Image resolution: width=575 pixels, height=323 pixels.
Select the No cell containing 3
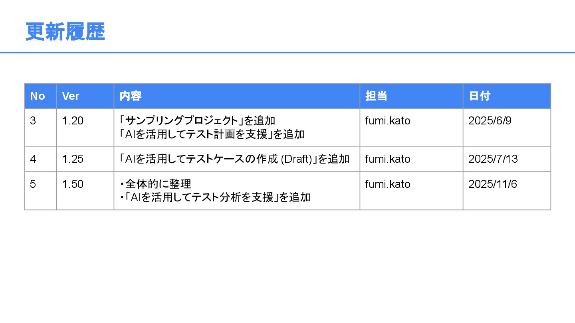tap(33, 121)
